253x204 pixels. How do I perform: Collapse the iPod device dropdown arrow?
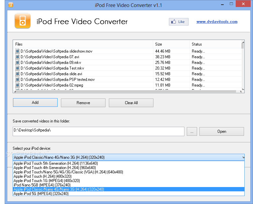click(x=243, y=157)
